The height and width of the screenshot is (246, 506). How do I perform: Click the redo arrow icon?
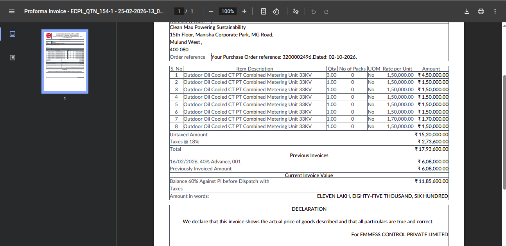(x=326, y=11)
